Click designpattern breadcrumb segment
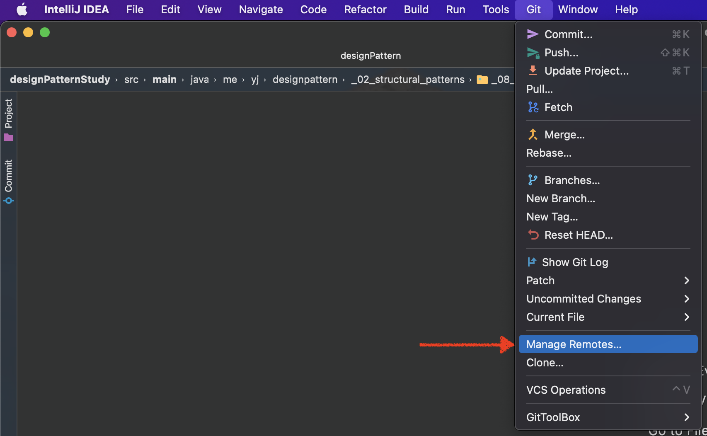The width and height of the screenshot is (707, 436). 305,79
